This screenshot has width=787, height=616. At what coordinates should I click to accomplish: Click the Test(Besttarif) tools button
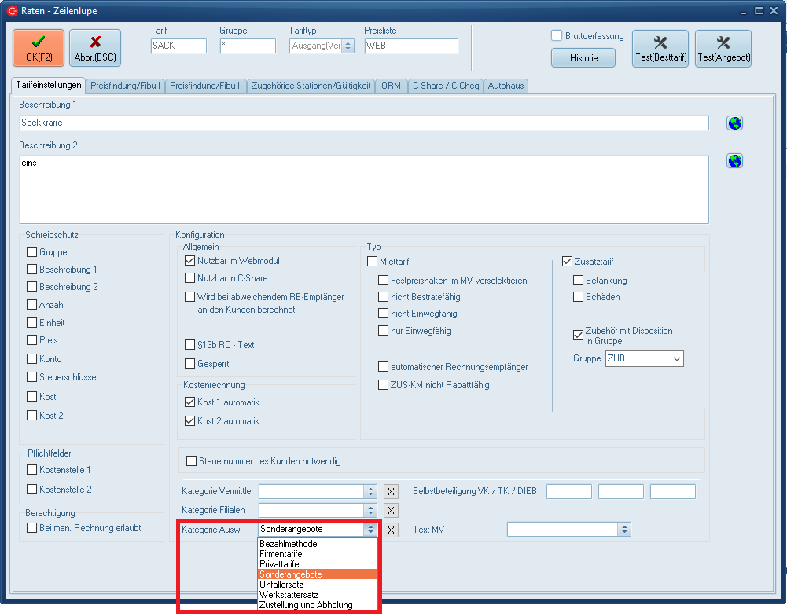point(660,49)
